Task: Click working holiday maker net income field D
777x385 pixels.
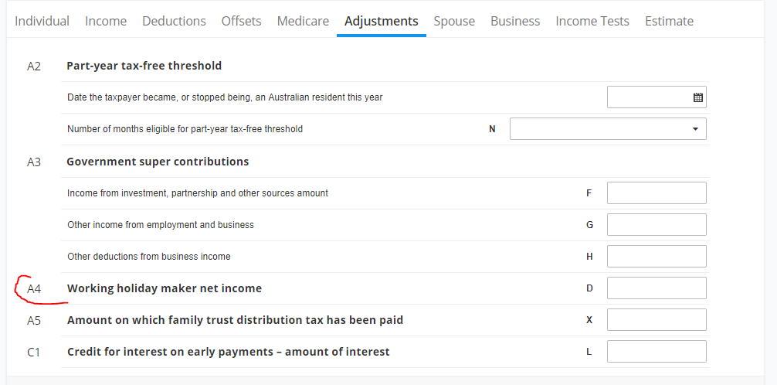Action: (657, 288)
